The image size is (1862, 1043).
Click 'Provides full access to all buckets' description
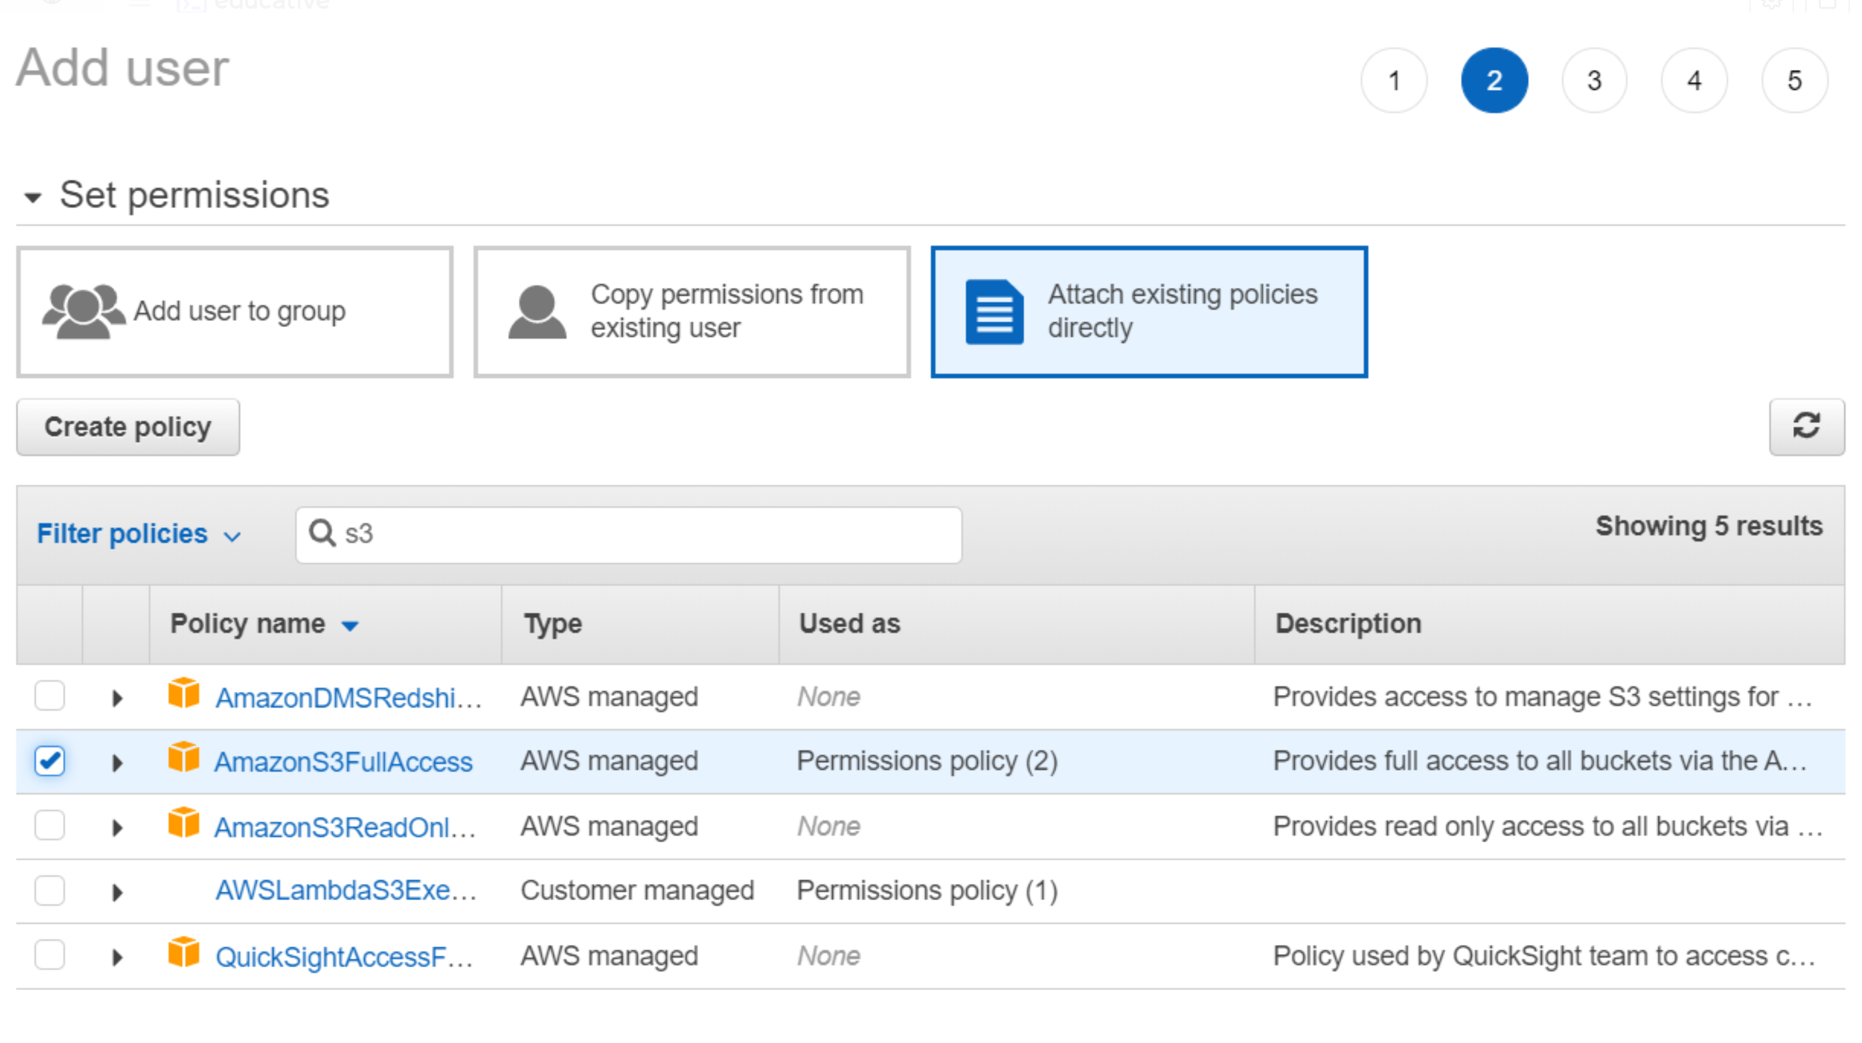[x=1540, y=761]
